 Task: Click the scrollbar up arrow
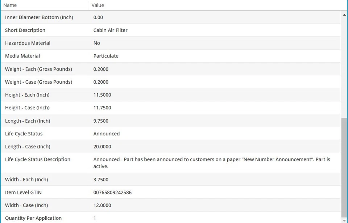click(344, 15)
